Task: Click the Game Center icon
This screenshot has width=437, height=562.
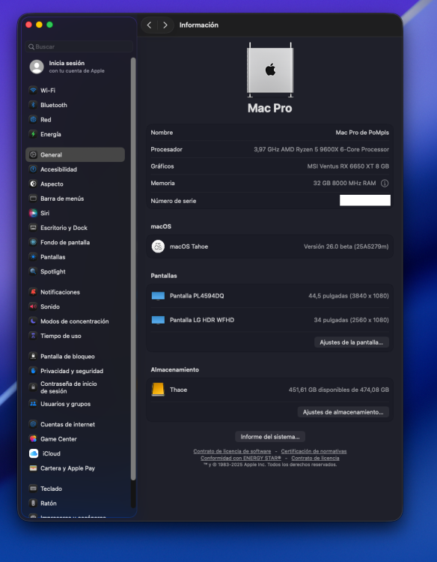Action: click(x=33, y=438)
